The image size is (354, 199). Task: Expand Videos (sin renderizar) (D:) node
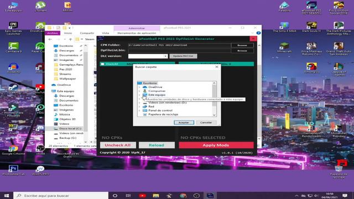point(139,103)
